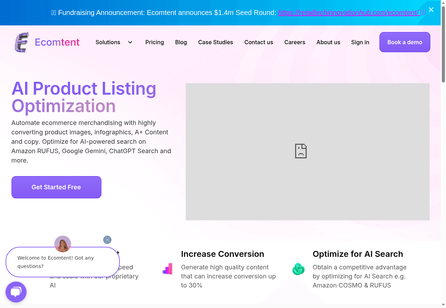Image resolution: width=446 pixels, height=308 pixels.
Task: Go to the Pricing page
Action: pos(154,42)
